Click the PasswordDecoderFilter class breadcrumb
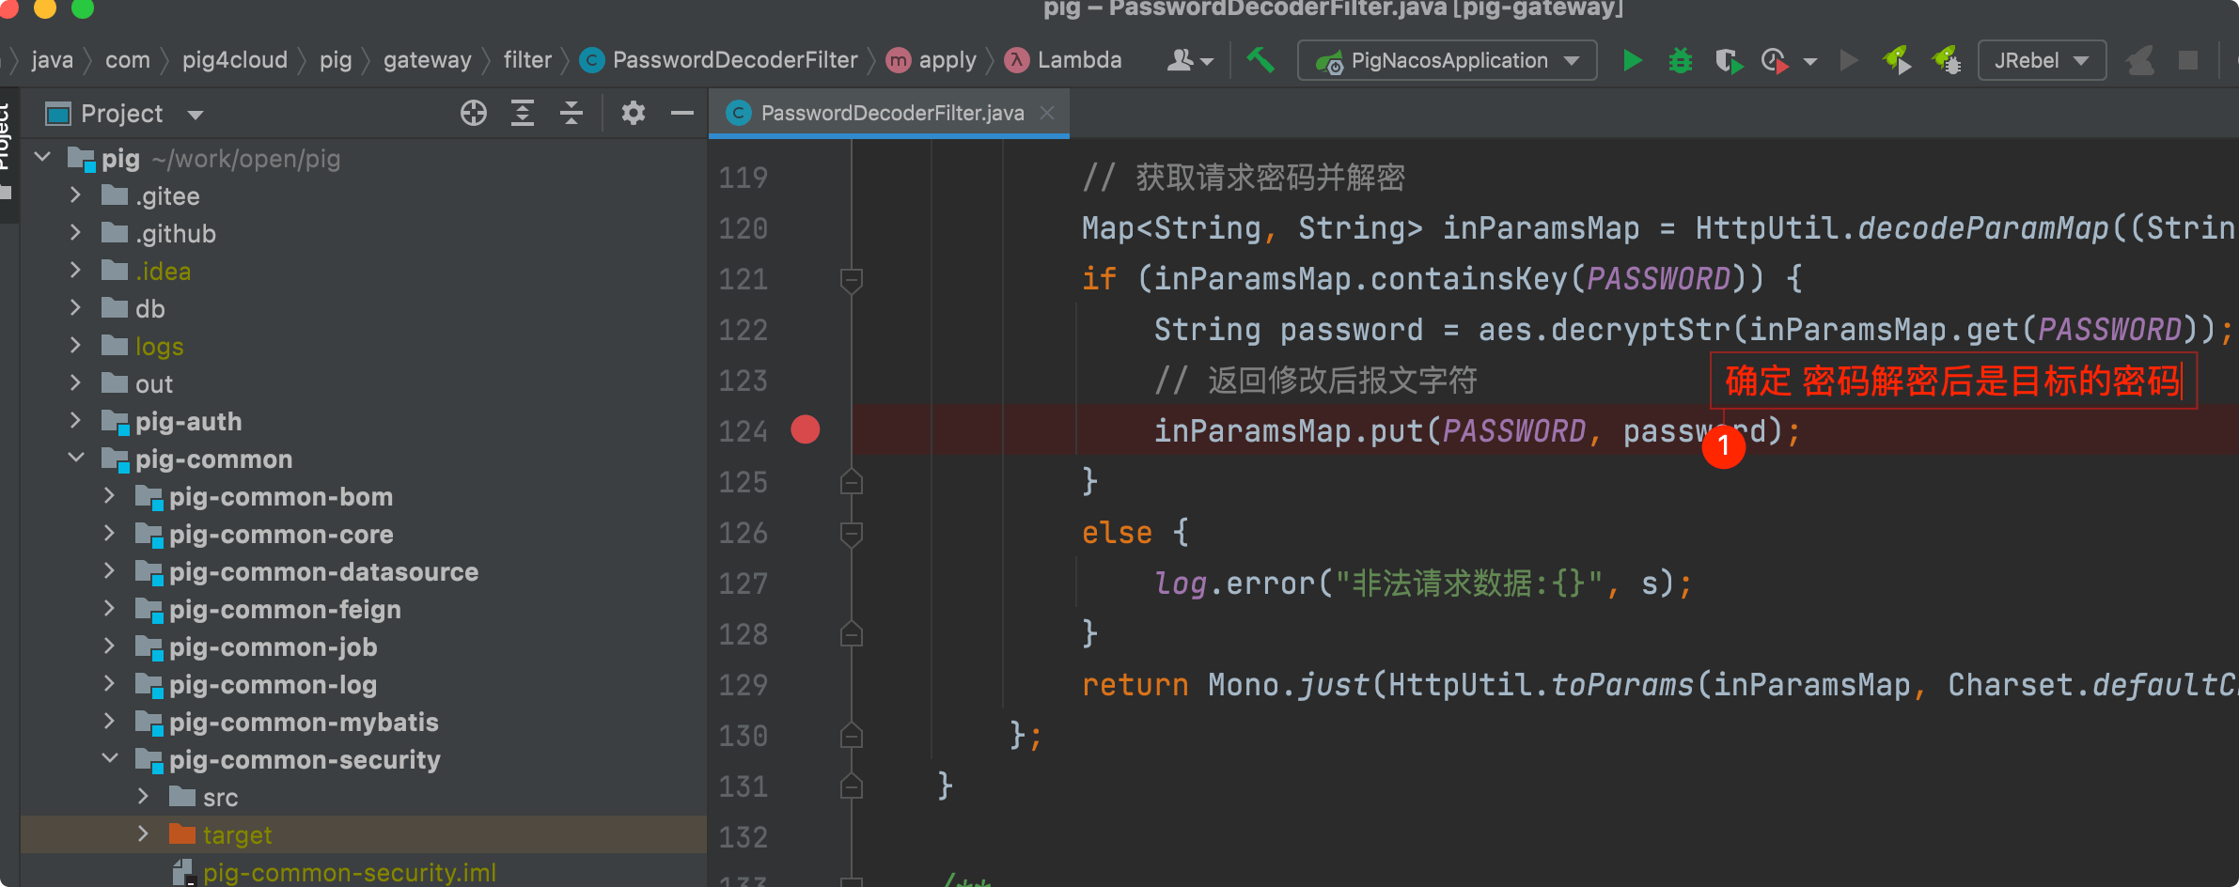Image resolution: width=2239 pixels, height=887 pixels. pos(719,60)
